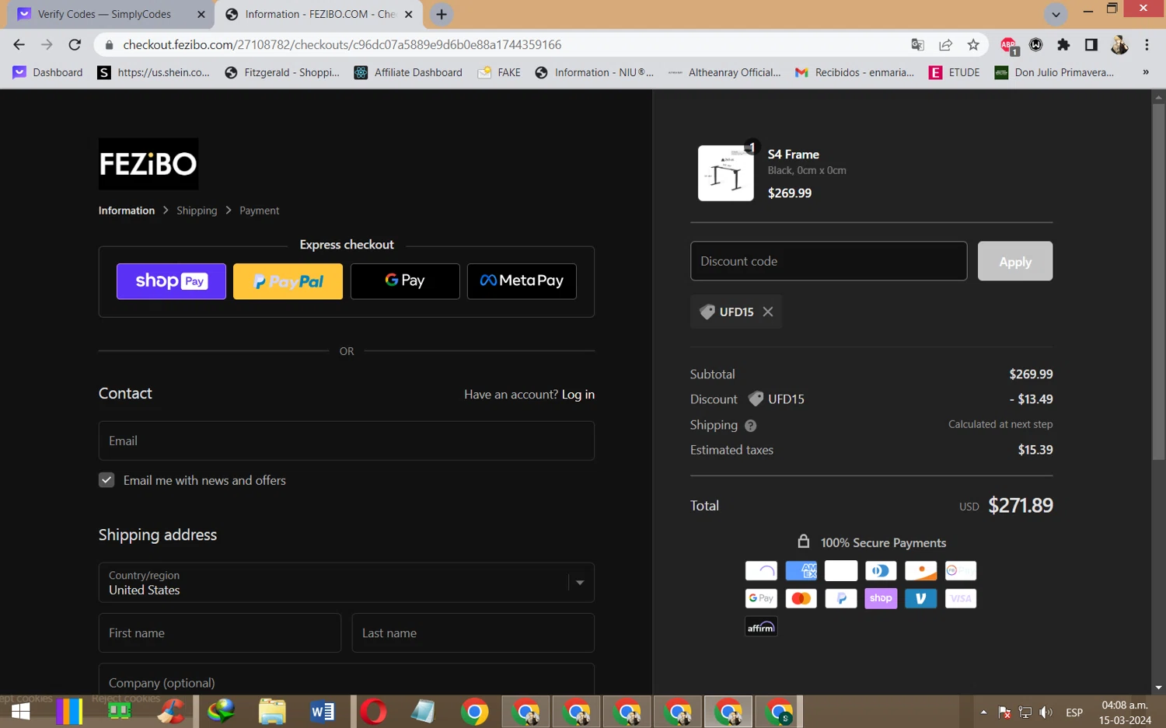The image size is (1166, 728).
Task: Choose Google Pay express checkout
Action: pos(405,281)
